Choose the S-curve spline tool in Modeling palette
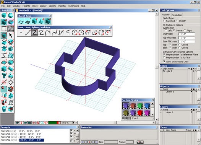 tap(4, 55)
